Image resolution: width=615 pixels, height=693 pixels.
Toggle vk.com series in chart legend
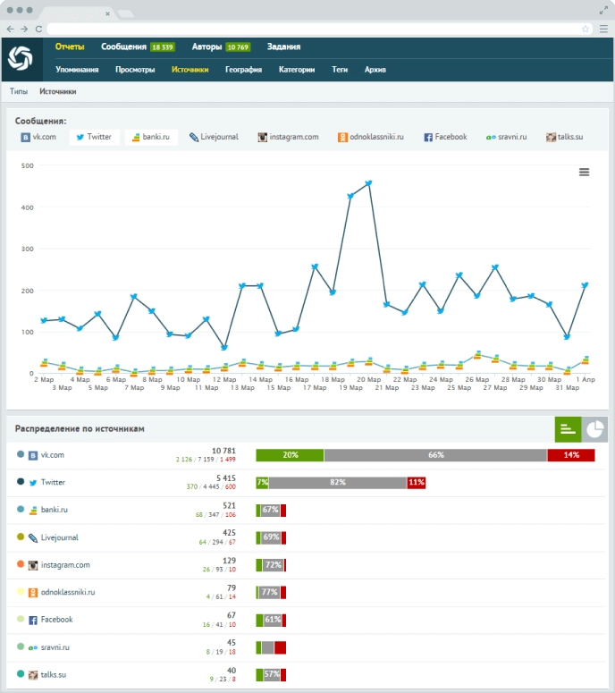pos(38,137)
